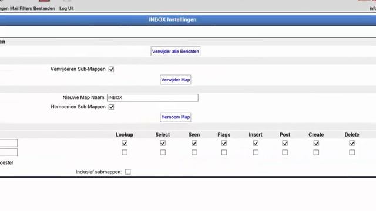
Task: Click the Create column header
Action: (x=316, y=135)
